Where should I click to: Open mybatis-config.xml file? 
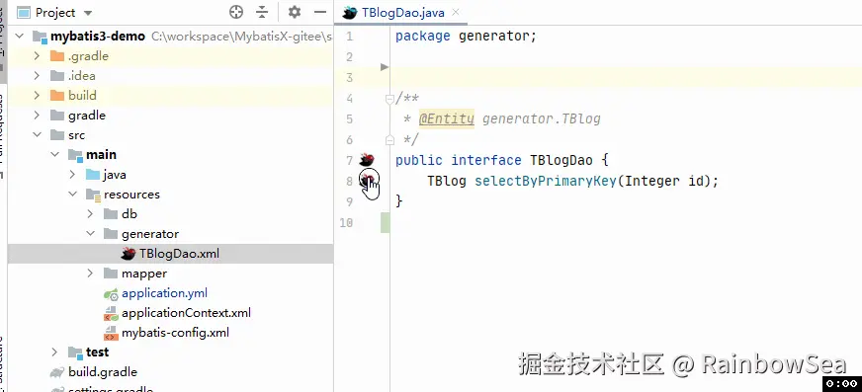175,333
